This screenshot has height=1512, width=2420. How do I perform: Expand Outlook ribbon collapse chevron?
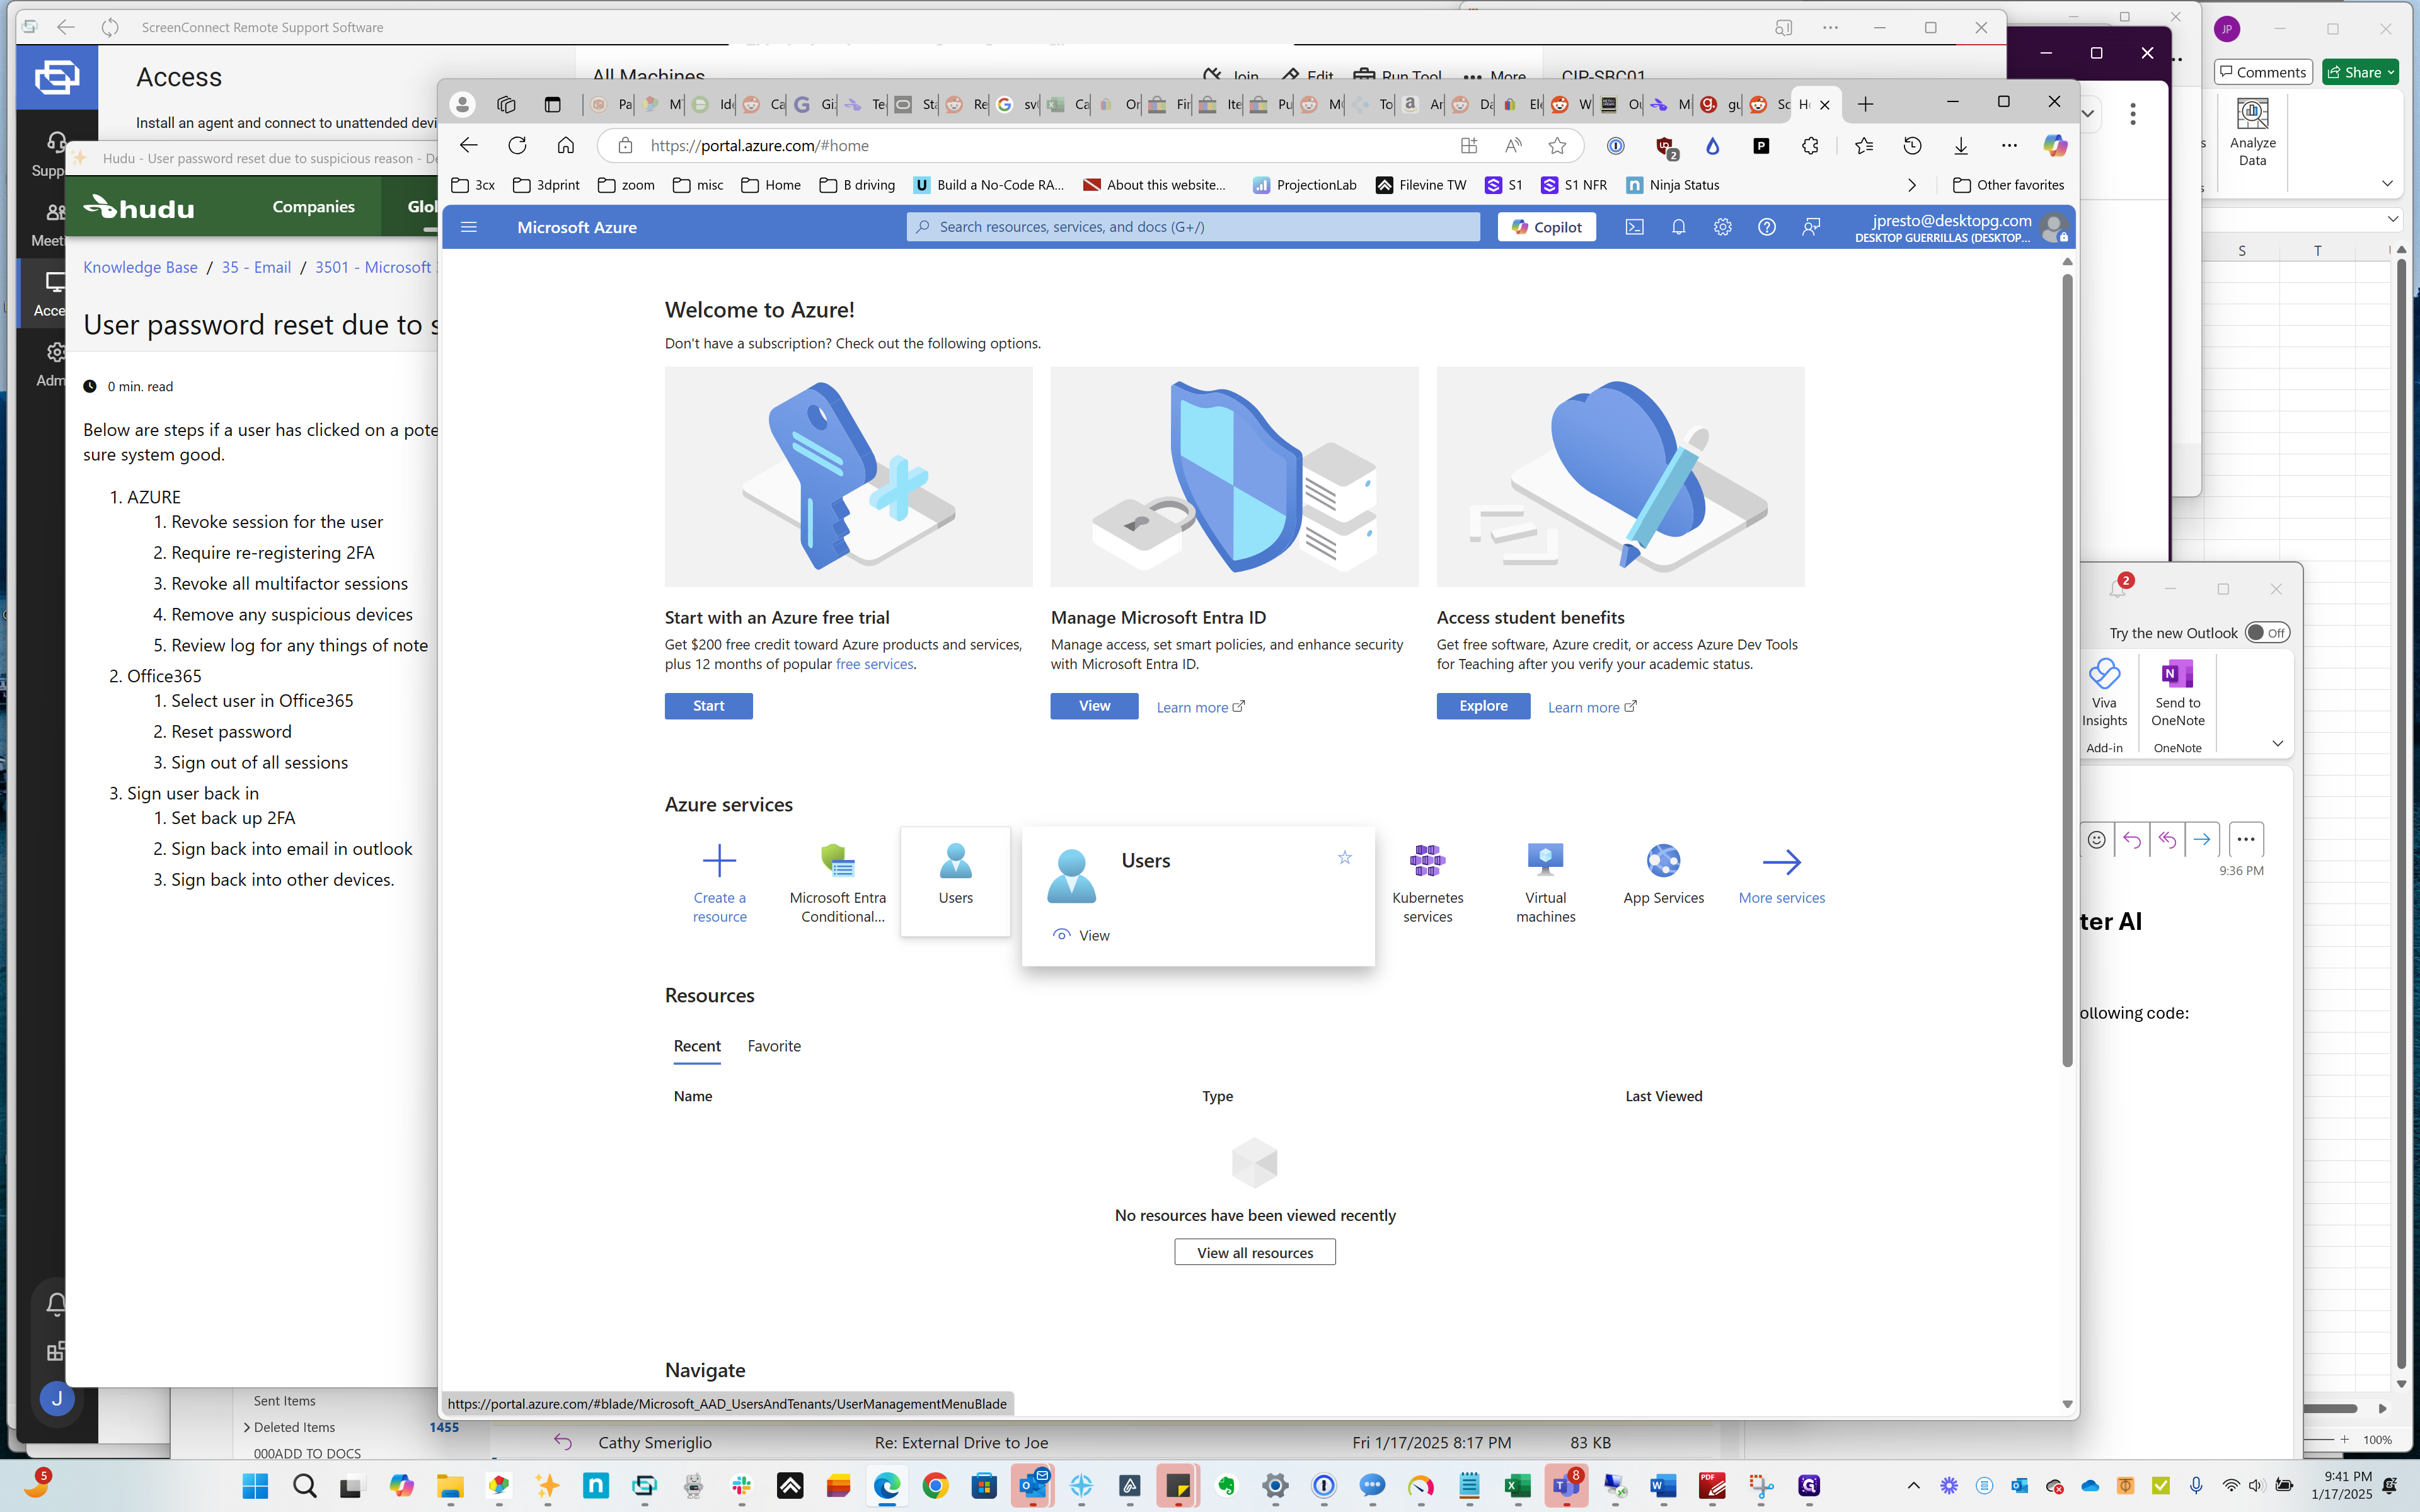pyautogui.click(x=2277, y=744)
